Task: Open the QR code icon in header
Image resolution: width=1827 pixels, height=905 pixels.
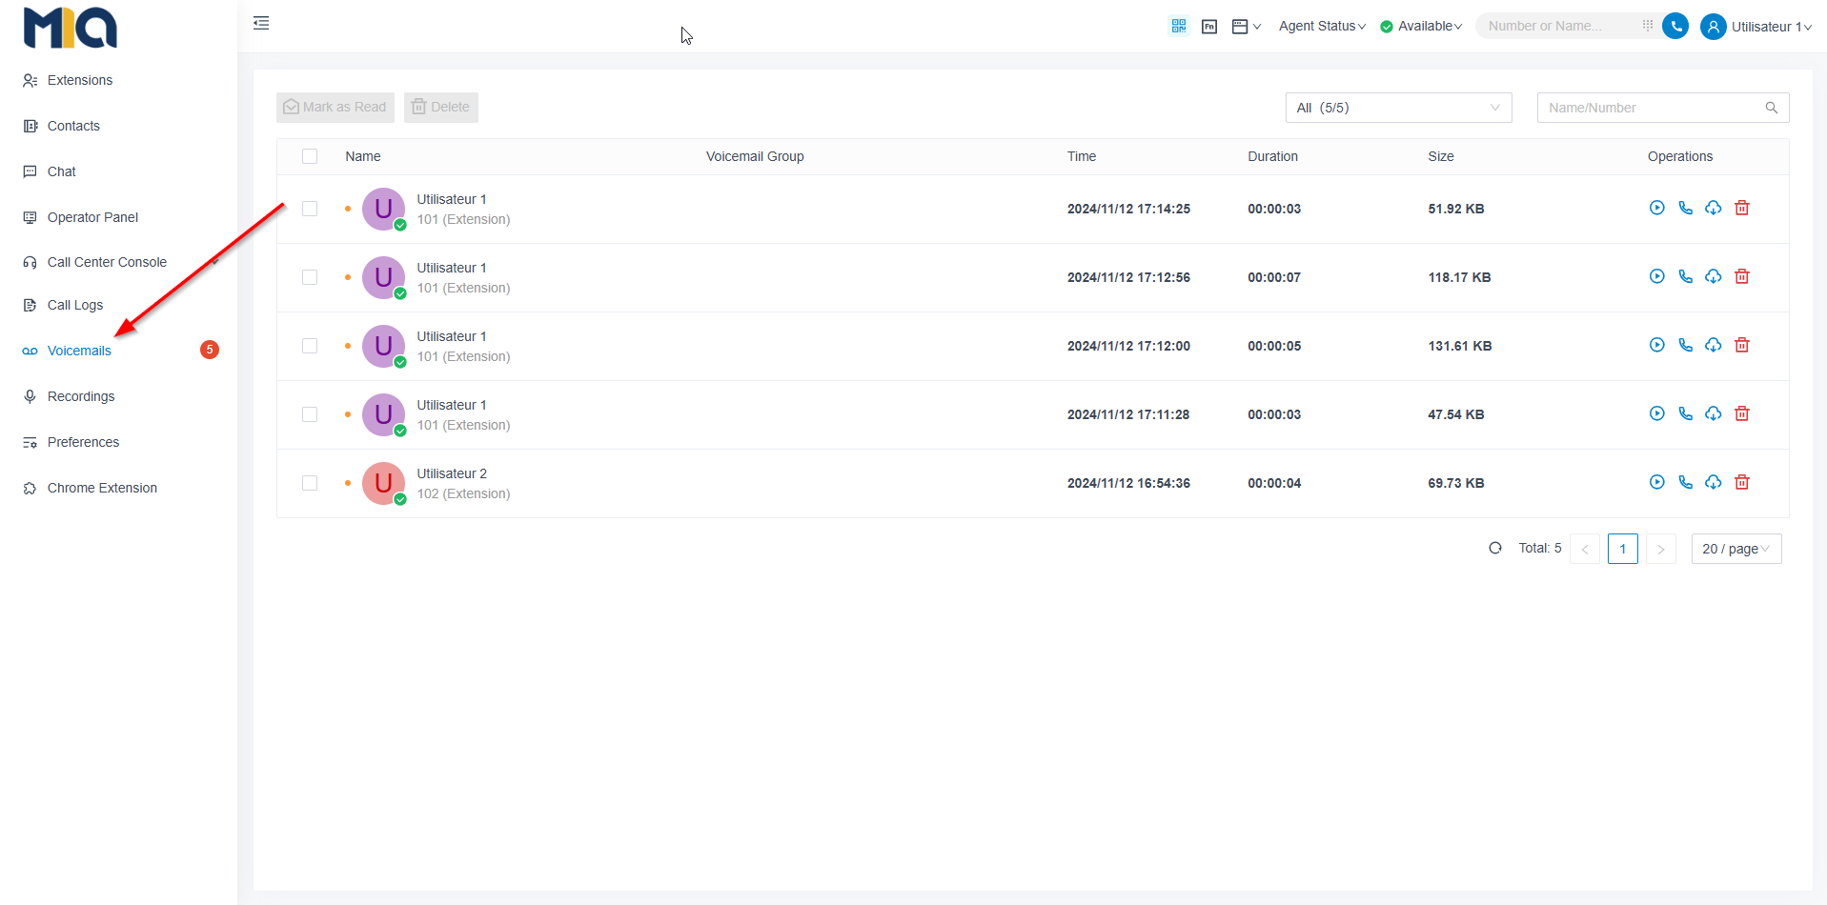Action: [x=1179, y=26]
